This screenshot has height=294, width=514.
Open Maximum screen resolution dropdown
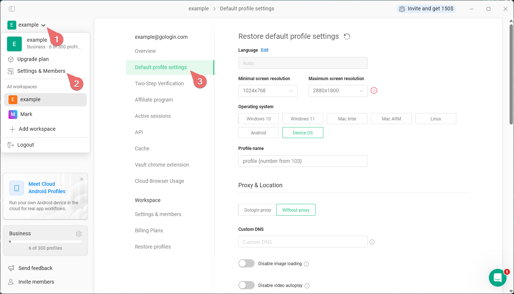(x=338, y=90)
